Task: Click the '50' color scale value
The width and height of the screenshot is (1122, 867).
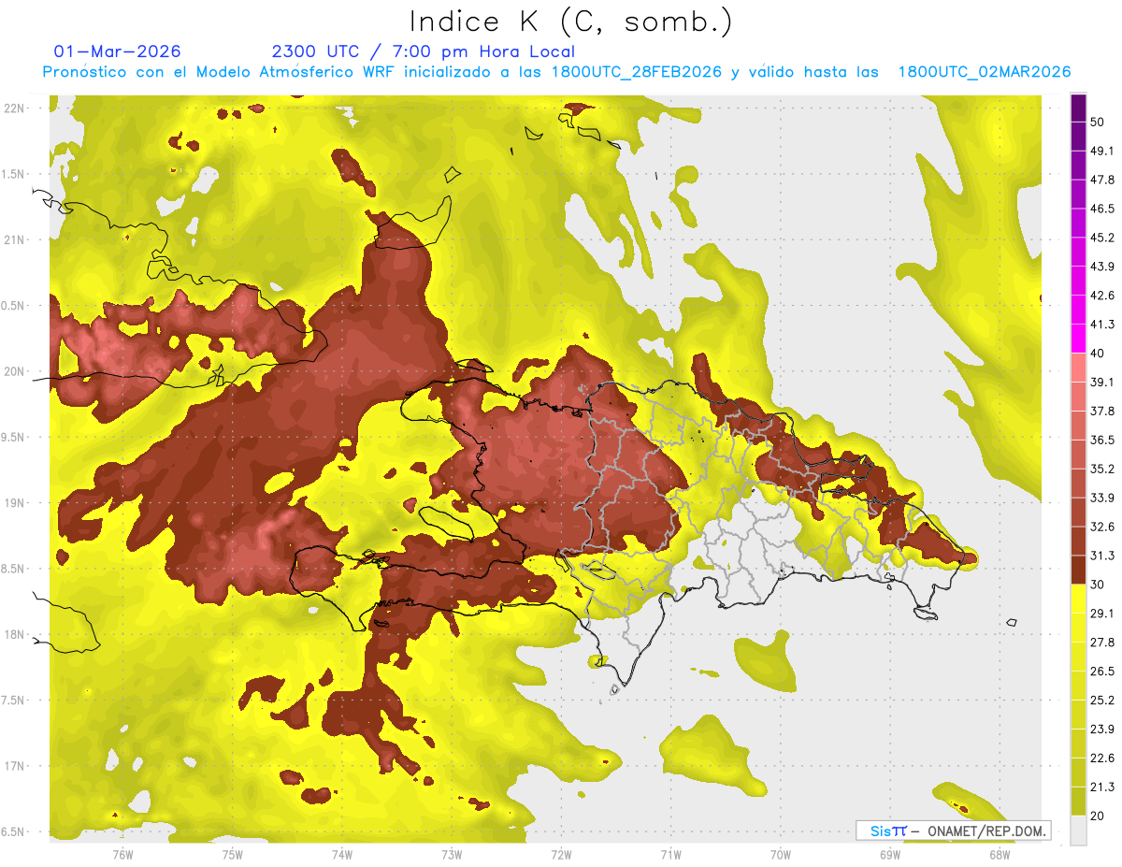Action: tap(1098, 123)
